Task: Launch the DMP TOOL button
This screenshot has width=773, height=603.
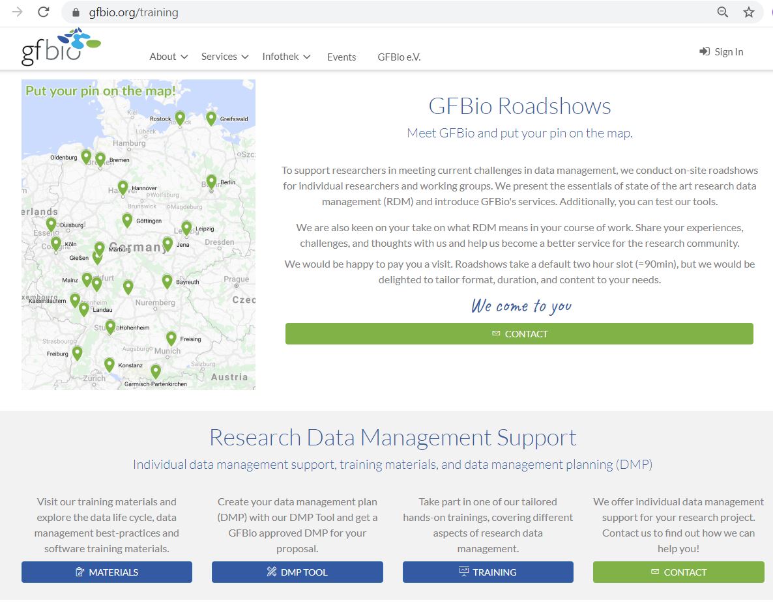Action: 297,572
